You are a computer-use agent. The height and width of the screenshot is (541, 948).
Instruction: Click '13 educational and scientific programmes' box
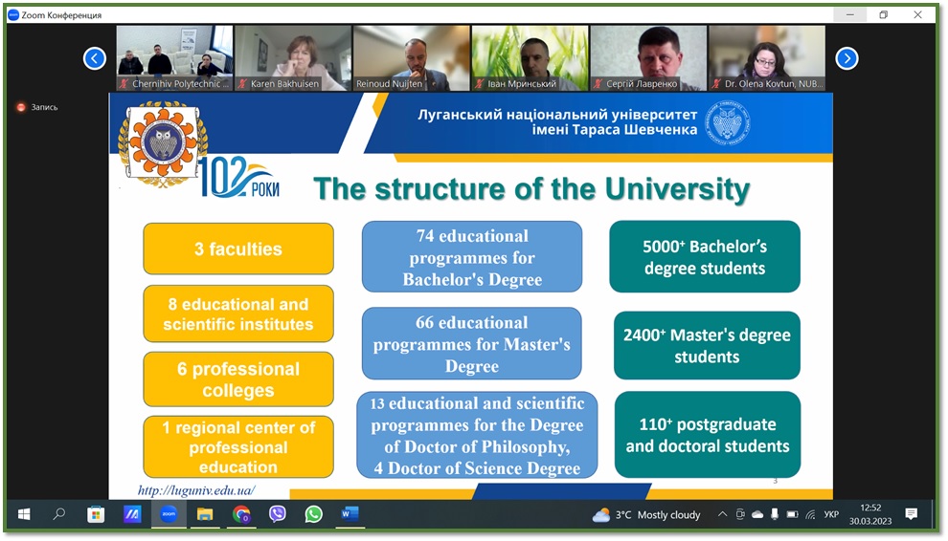click(477, 435)
